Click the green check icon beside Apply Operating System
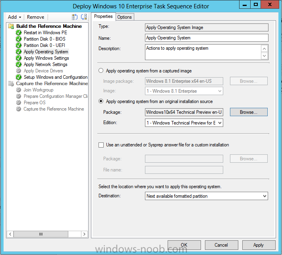 point(19,52)
